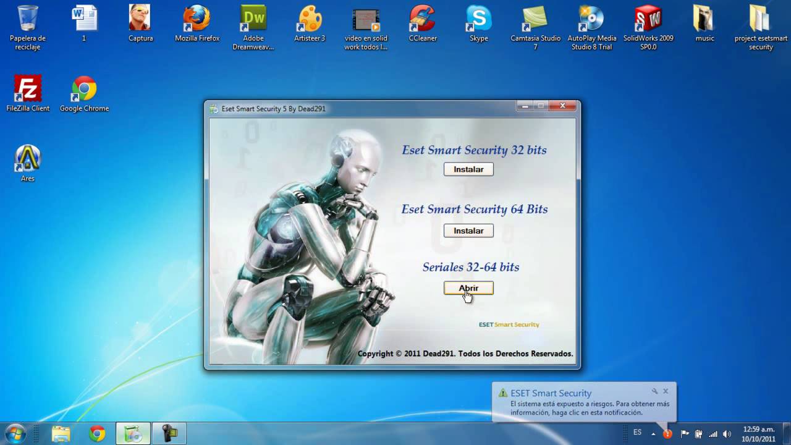Open the taskbar clock and date

tap(758, 434)
